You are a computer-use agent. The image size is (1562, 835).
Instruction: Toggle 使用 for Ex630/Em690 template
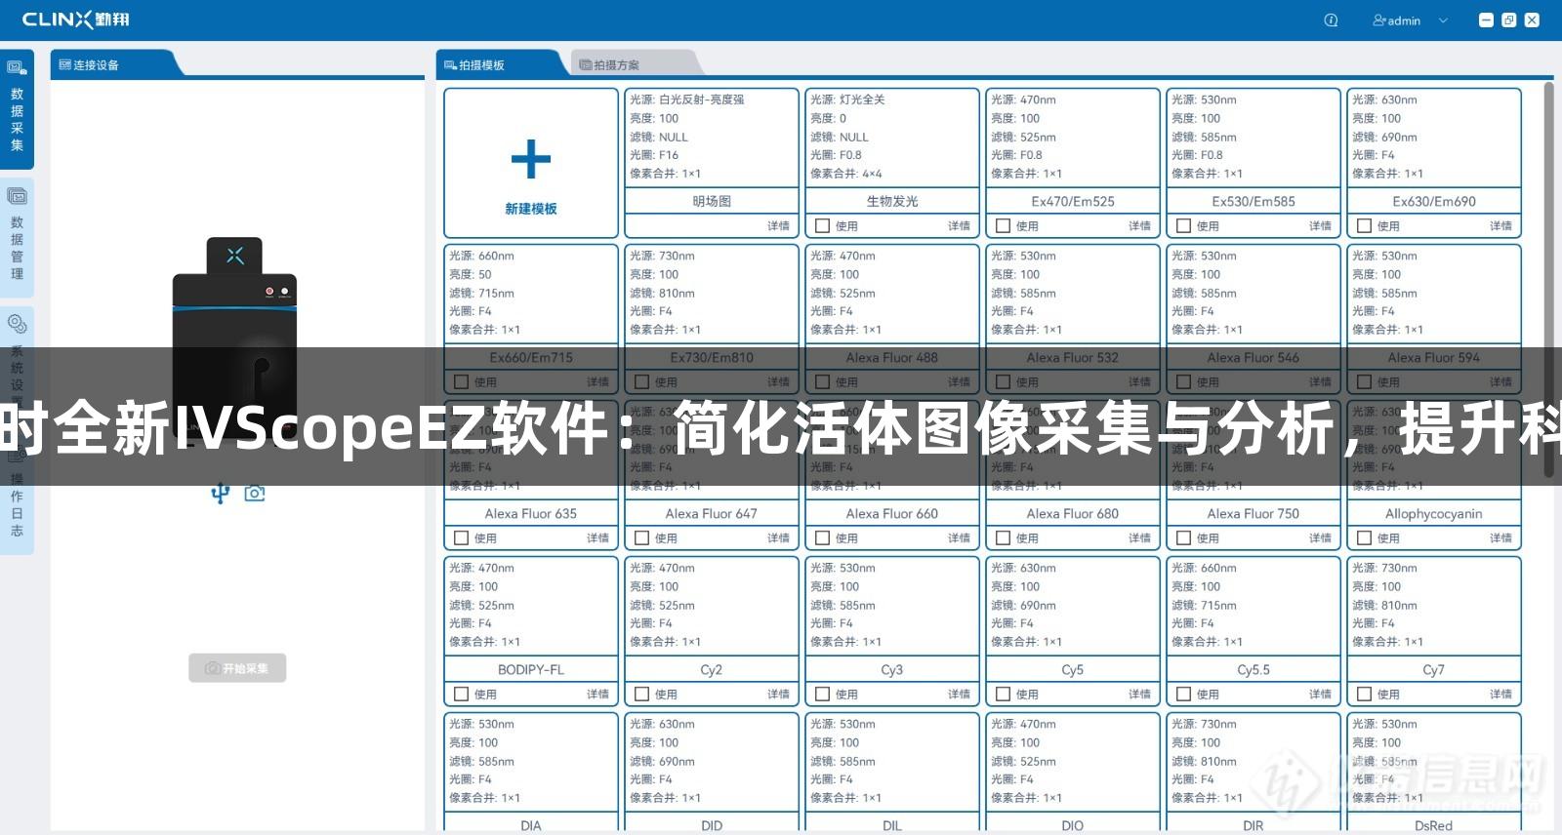[x=1364, y=225]
